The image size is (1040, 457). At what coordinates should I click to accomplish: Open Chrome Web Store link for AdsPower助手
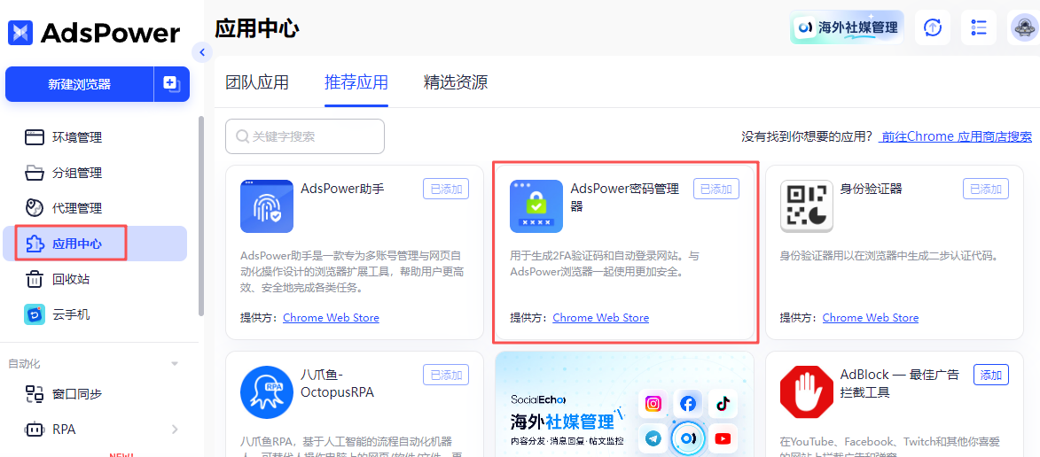[331, 318]
